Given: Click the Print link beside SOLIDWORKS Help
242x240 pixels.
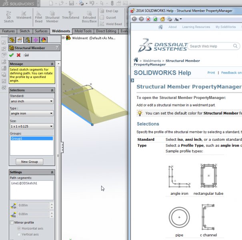Looking at the screenshot, I should tap(211, 72).
